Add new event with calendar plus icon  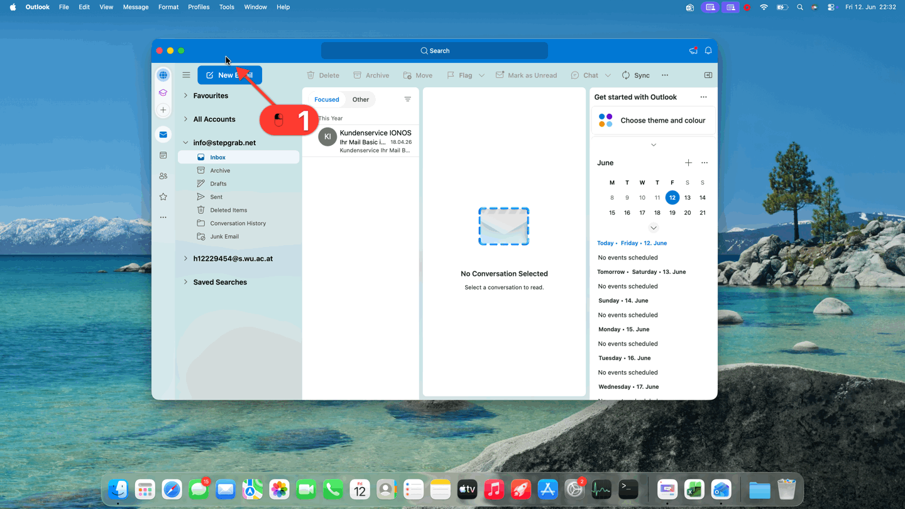[x=688, y=163]
